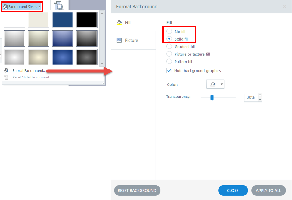Click the CLOSE button
Viewport: 292px width, 200px height.
tap(233, 190)
